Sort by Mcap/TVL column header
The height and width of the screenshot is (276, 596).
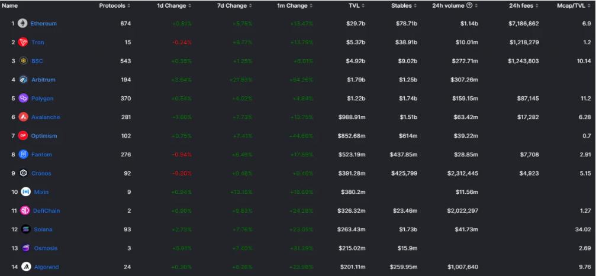click(575, 6)
